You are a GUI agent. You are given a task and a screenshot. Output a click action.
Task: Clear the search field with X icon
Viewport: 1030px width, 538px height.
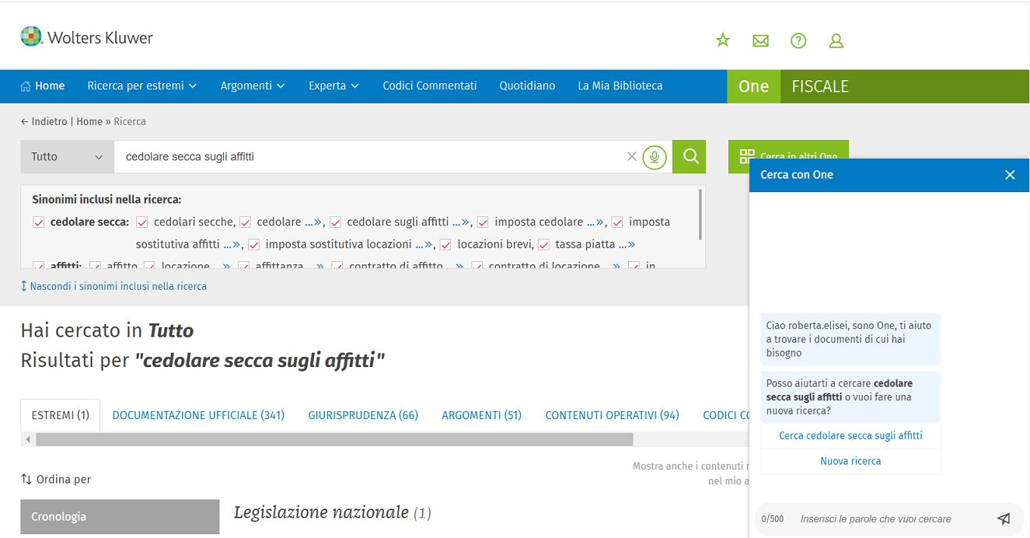[632, 157]
